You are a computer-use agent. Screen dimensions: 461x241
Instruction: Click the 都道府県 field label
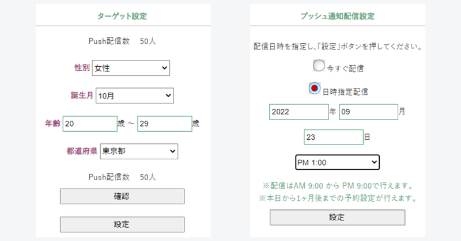pyautogui.click(x=82, y=151)
